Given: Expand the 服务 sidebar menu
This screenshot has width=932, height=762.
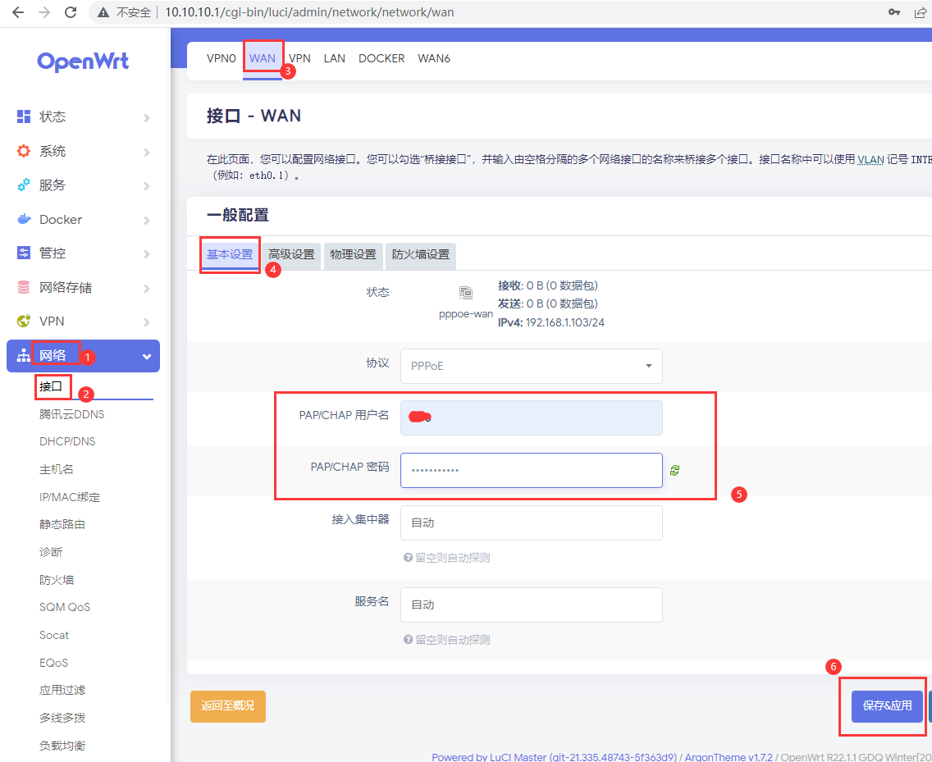Looking at the screenshot, I should coord(146,186).
